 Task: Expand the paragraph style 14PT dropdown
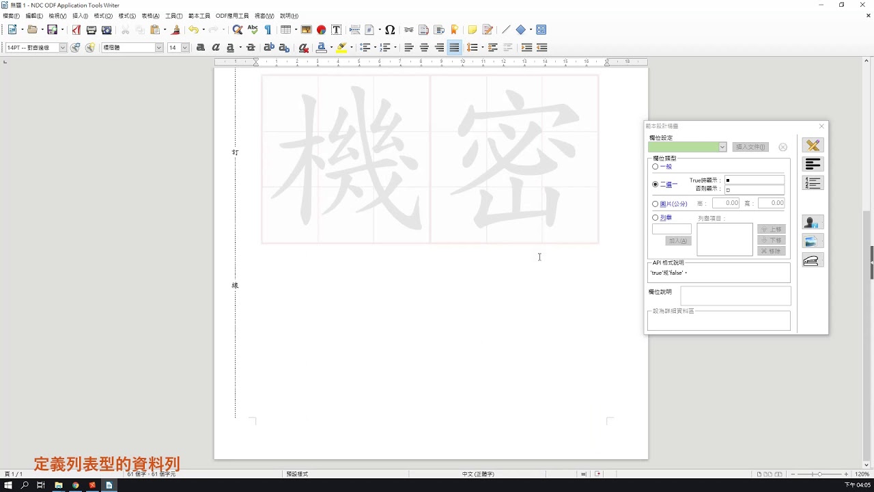tap(63, 48)
